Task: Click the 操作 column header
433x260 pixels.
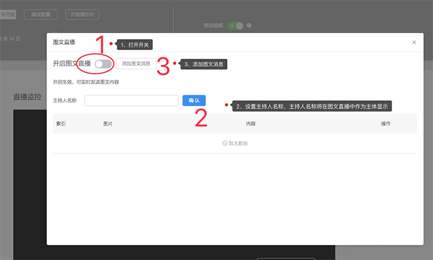Action: point(385,124)
